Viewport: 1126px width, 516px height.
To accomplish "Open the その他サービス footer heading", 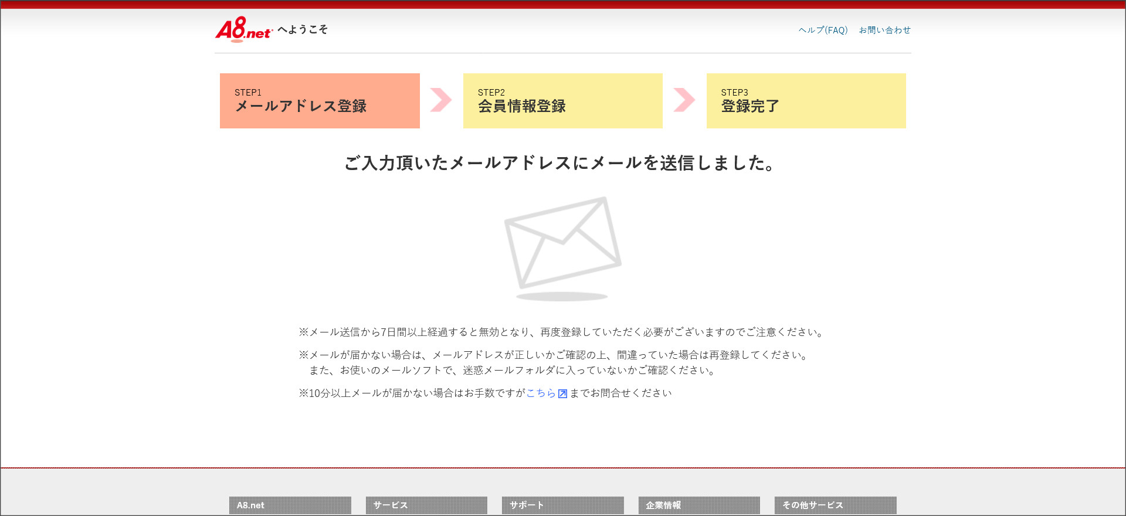I will [x=836, y=505].
